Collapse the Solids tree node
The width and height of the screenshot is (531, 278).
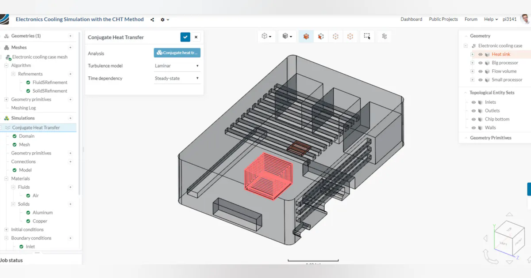(13, 204)
